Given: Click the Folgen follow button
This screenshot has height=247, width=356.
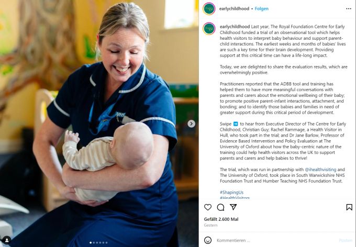Looking at the screenshot, I should (262, 8).
